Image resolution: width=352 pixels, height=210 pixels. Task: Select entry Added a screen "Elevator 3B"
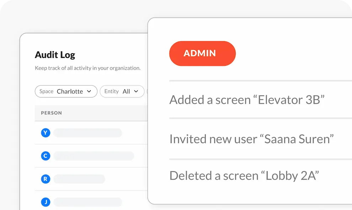pyautogui.click(x=247, y=100)
